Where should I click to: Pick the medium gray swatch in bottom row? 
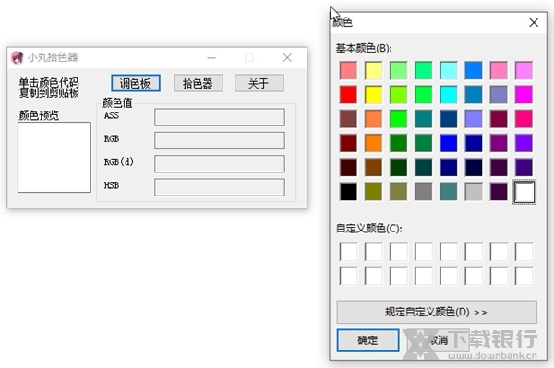pos(423,192)
